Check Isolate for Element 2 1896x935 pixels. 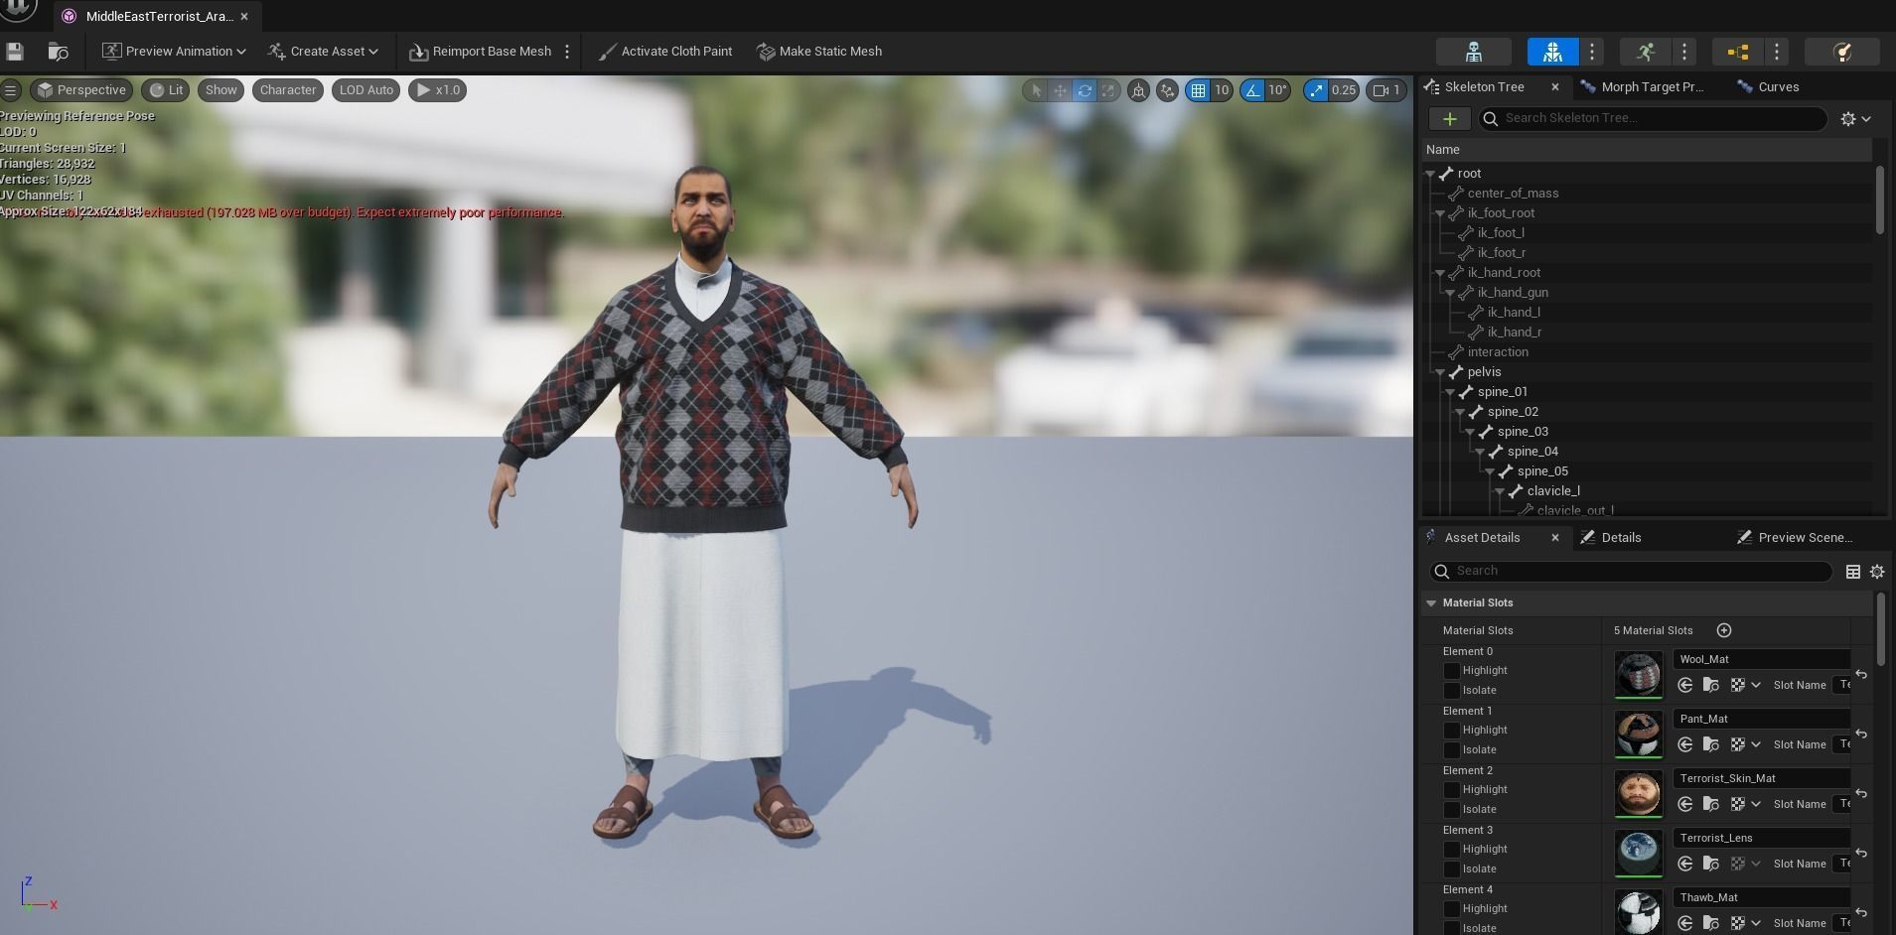(x=1452, y=810)
